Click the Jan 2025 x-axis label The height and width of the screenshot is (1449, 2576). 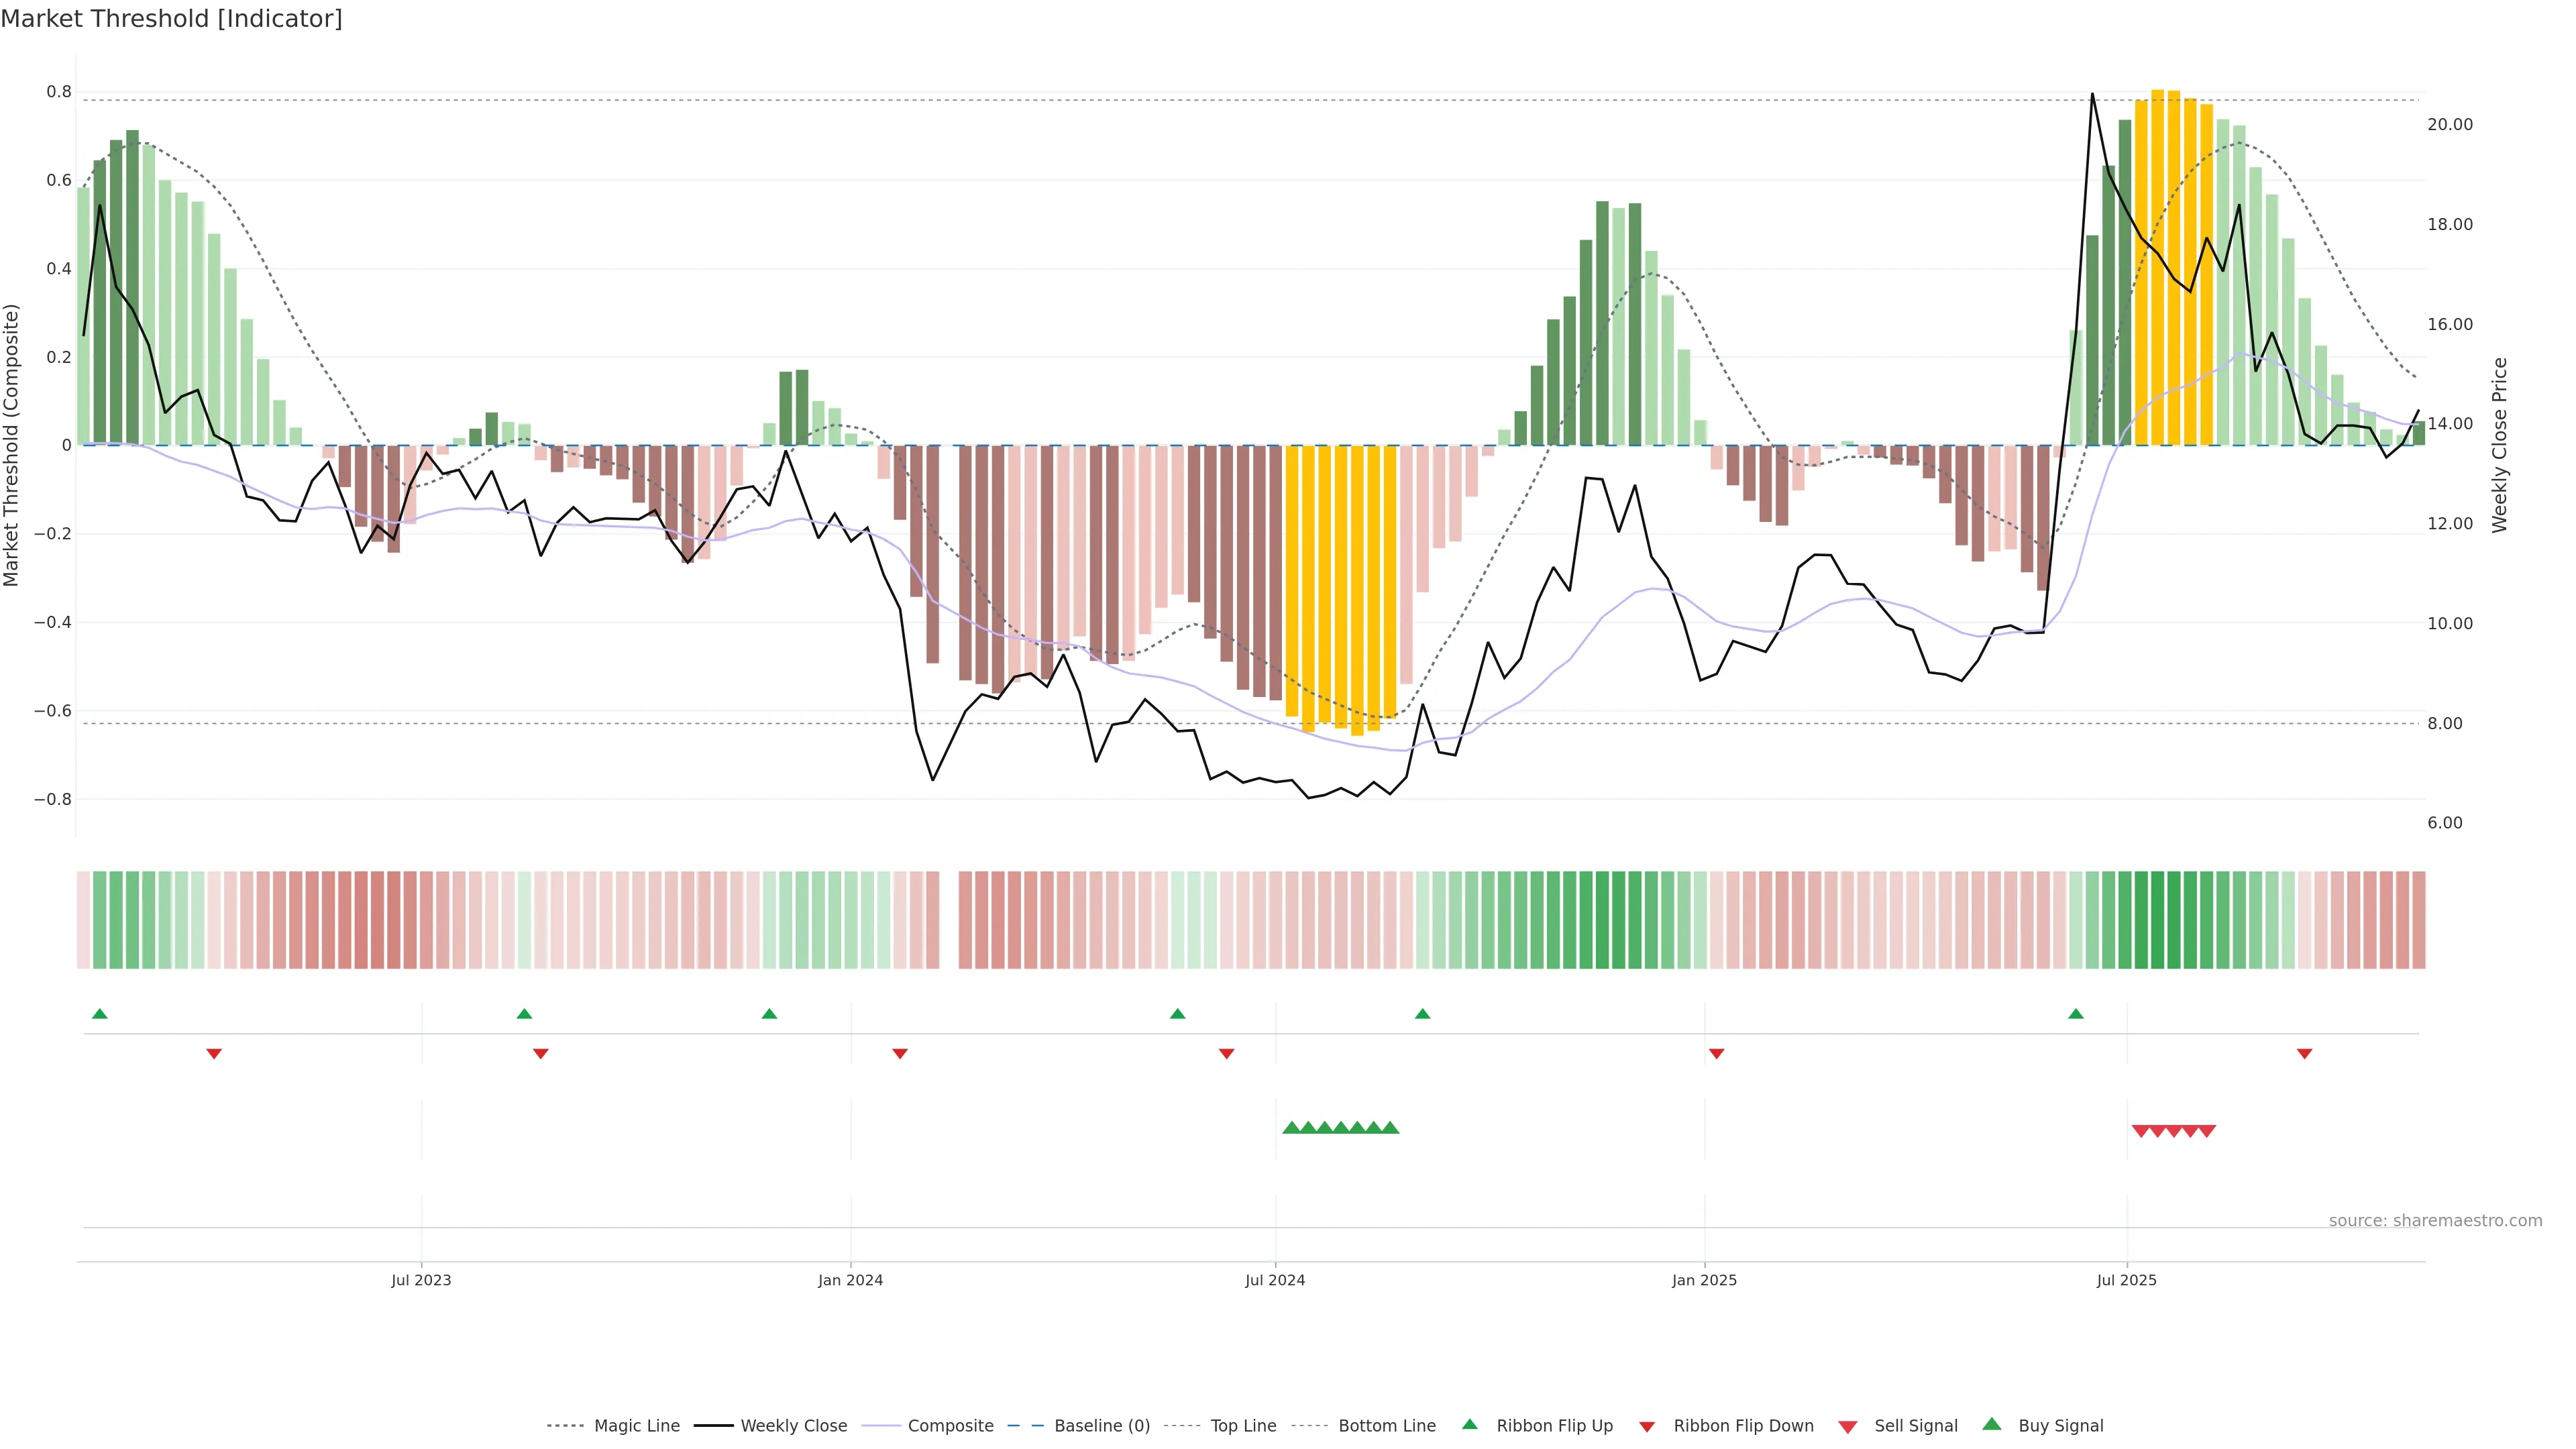point(1704,1280)
